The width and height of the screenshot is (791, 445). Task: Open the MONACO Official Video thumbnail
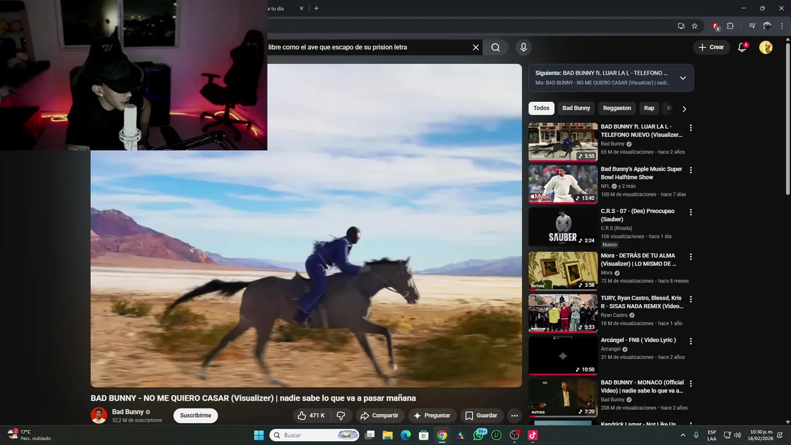pyautogui.click(x=563, y=397)
